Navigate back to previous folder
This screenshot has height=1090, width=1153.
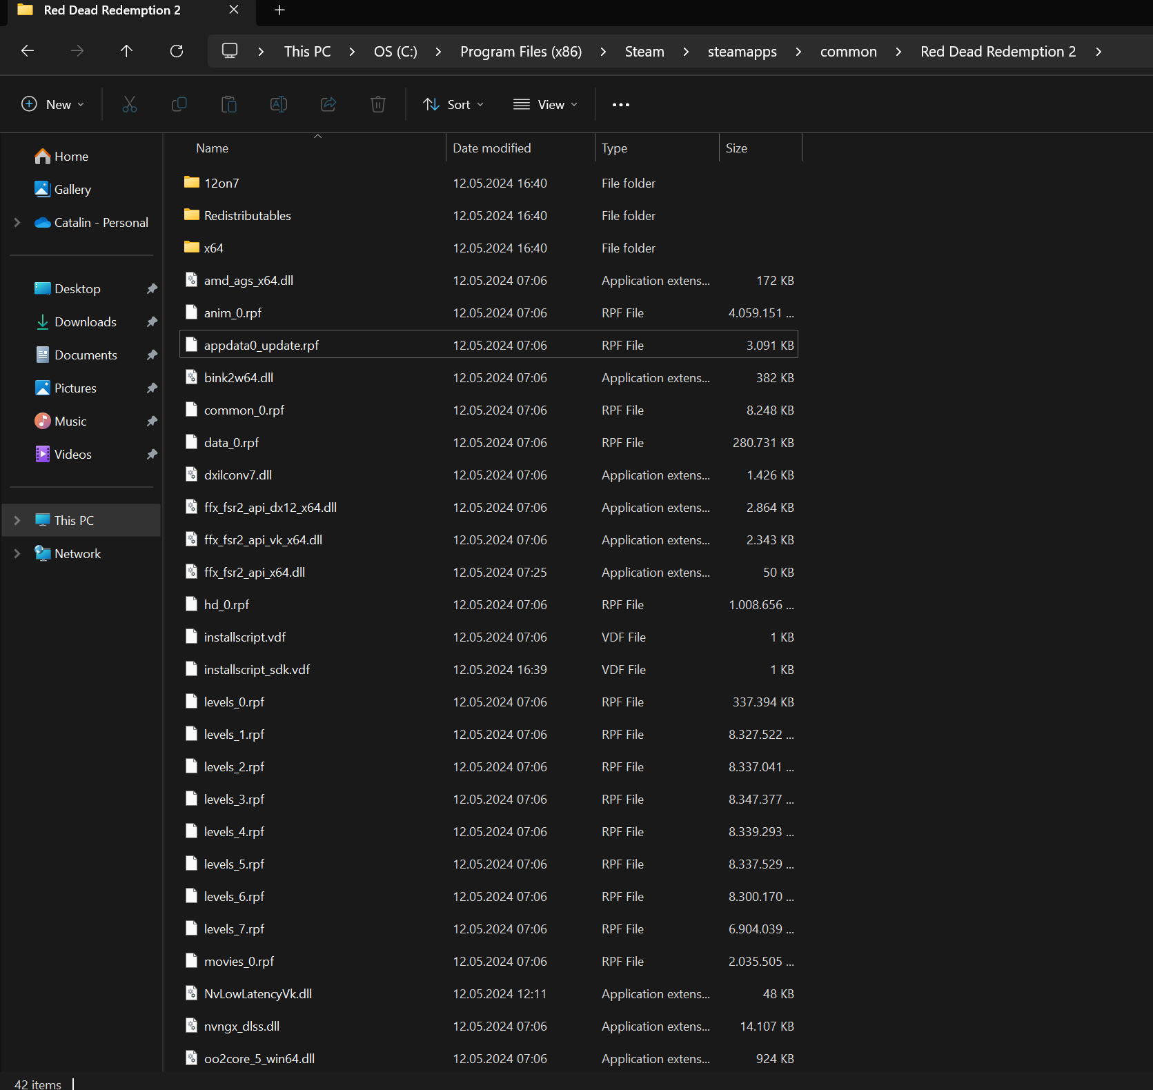tap(28, 51)
